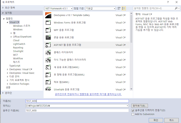Click the installed templates search box
The width and height of the screenshot is (181, 123).
pos(154,8)
